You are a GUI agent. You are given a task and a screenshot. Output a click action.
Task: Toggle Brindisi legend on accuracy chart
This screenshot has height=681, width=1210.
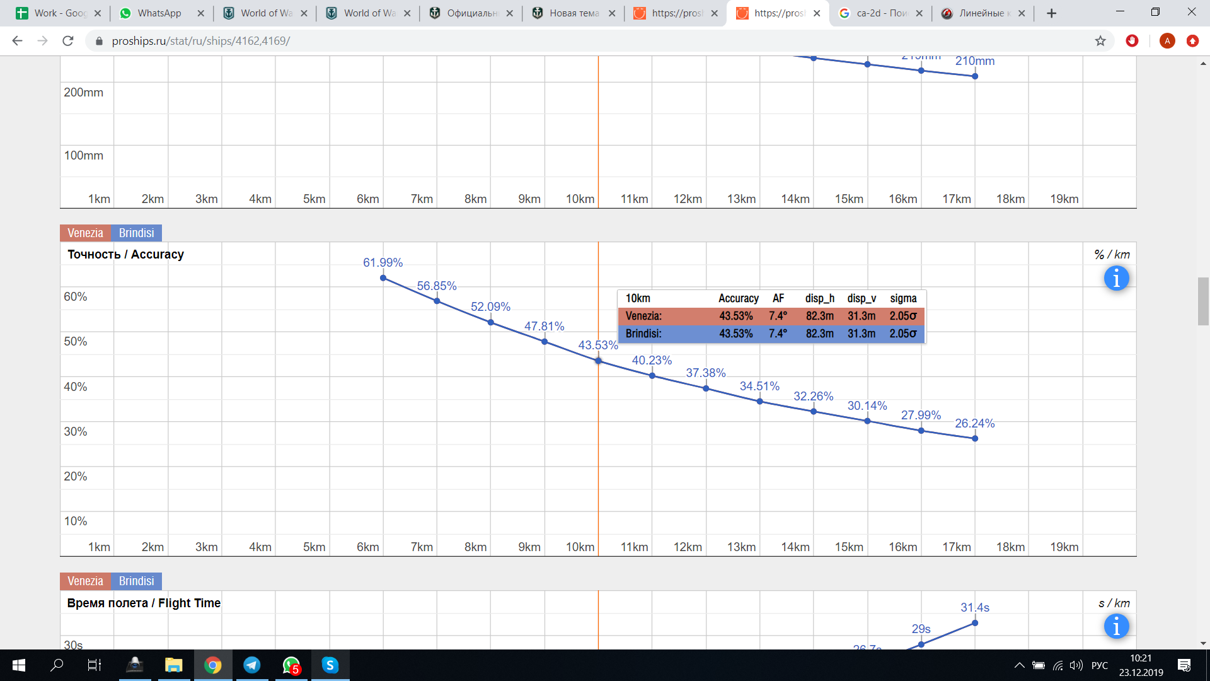click(136, 233)
